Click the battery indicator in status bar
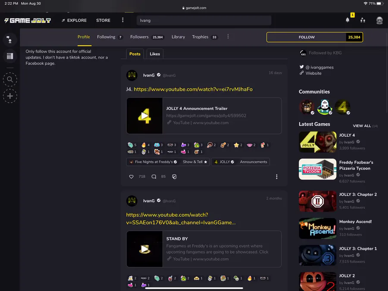The width and height of the screenshot is (388, 291). pyautogui.click(x=380, y=3)
